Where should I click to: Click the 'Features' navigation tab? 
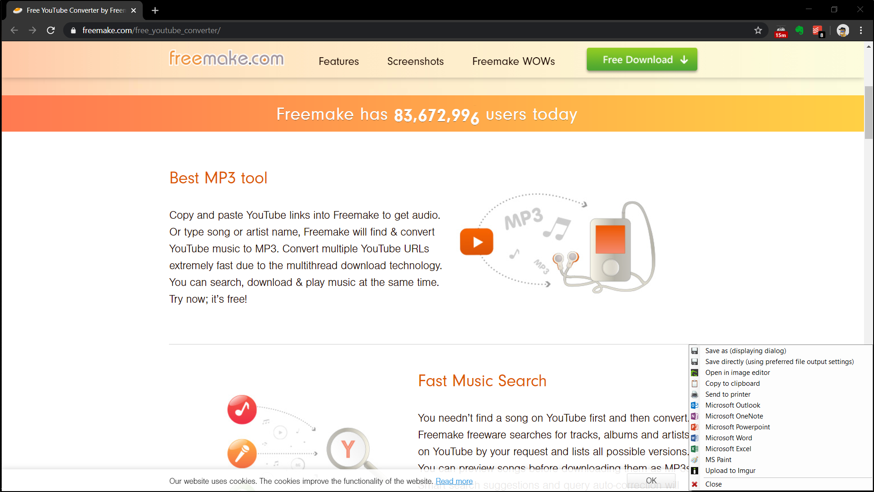pyautogui.click(x=338, y=61)
